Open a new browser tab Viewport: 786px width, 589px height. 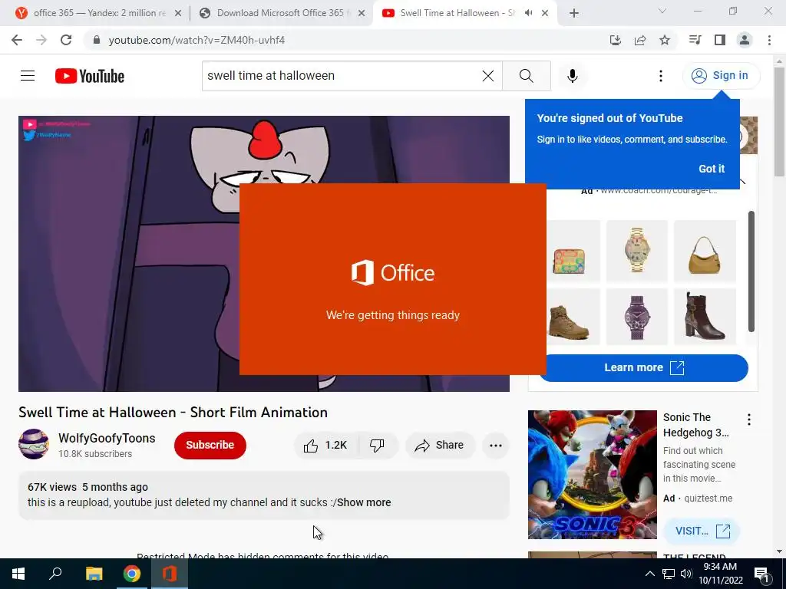(574, 14)
